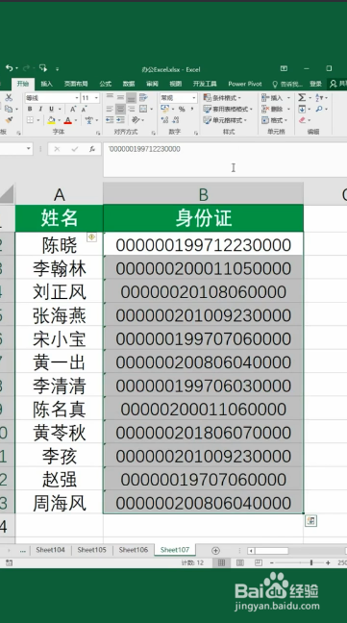Click the Fill down arrow icon
The image size is (347, 623).
point(302,109)
